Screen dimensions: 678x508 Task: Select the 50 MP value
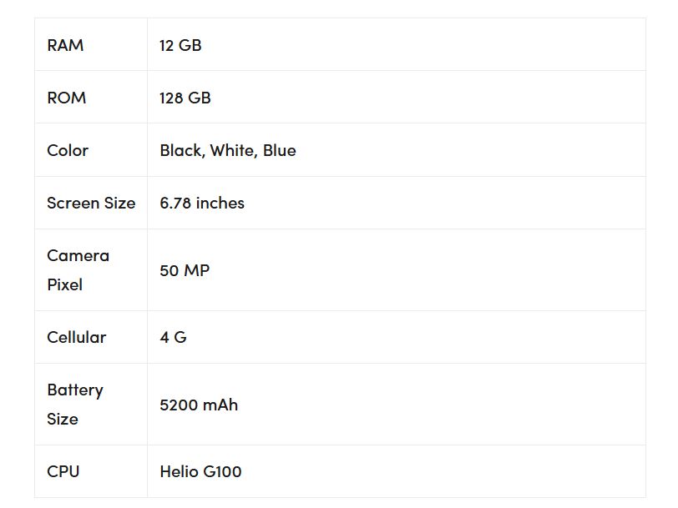tap(185, 271)
